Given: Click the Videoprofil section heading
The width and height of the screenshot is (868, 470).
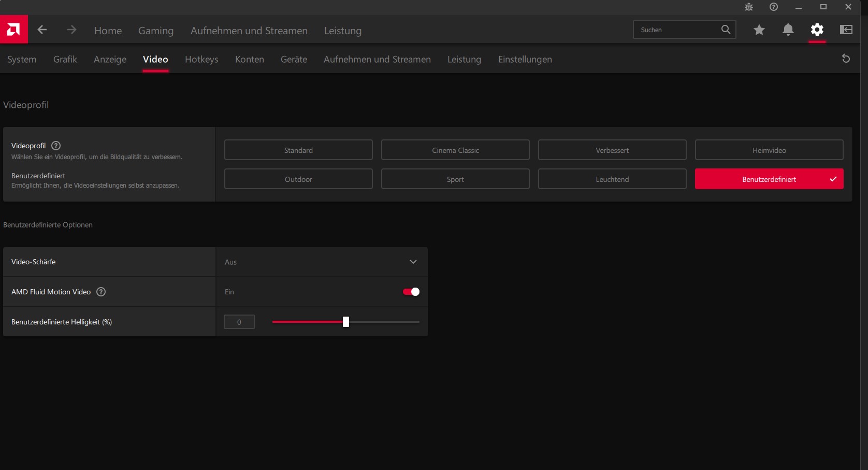Looking at the screenshot, I should 26,105.
